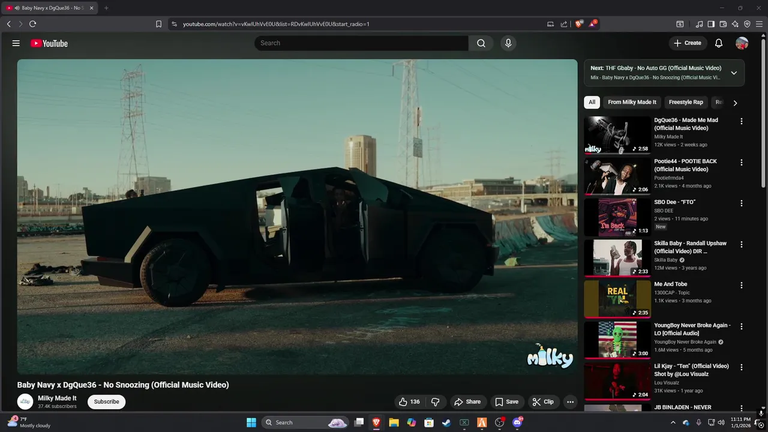The height and width of the screenshot is (432, 768).
Task: Open options for Pootie44 POOTIE BACK video
Action: click(x=741, y=162)
